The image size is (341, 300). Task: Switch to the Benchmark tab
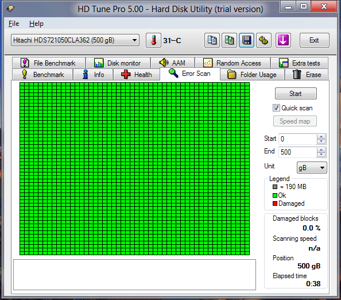(x=42, y=75)
